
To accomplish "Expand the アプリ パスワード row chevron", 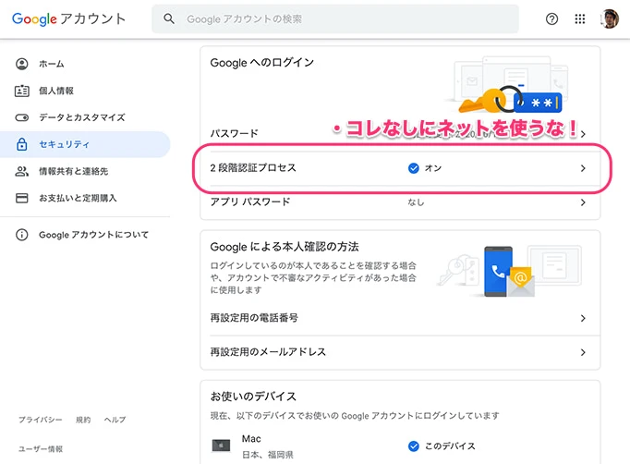I will tap(582, 201).
